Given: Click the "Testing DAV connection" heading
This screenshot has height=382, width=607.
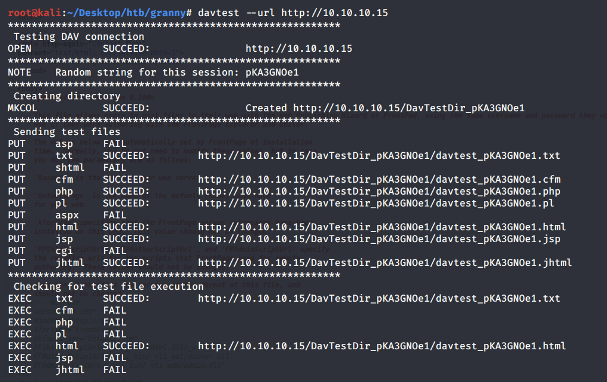Looking at the screenshot, I should (78, 37).
